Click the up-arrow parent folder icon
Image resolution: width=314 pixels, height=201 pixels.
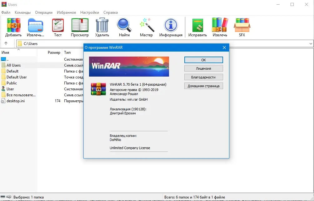6,43
